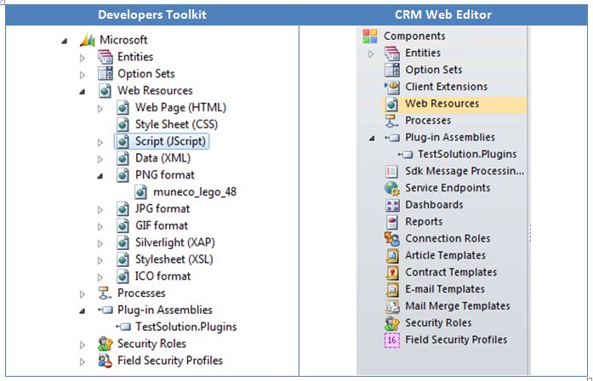Click the Field Security Profiles icon in CRM editor
Viewport: 593px width, 381px height.
(x=392, y=340)
